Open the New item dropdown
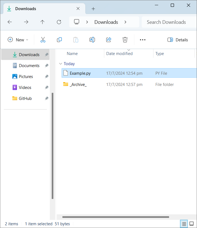 click(18, 40)
